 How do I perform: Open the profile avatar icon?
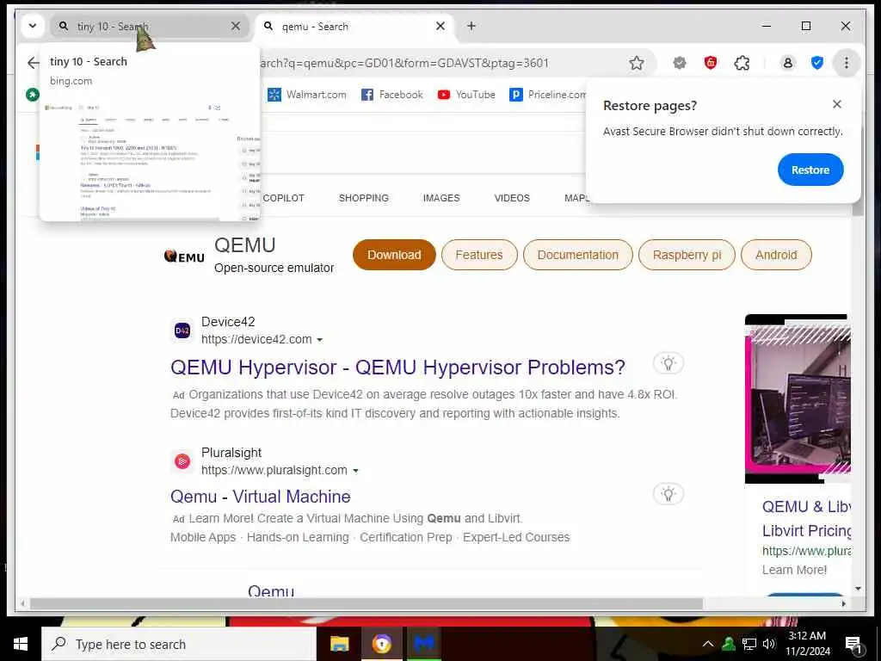(788, 63)
